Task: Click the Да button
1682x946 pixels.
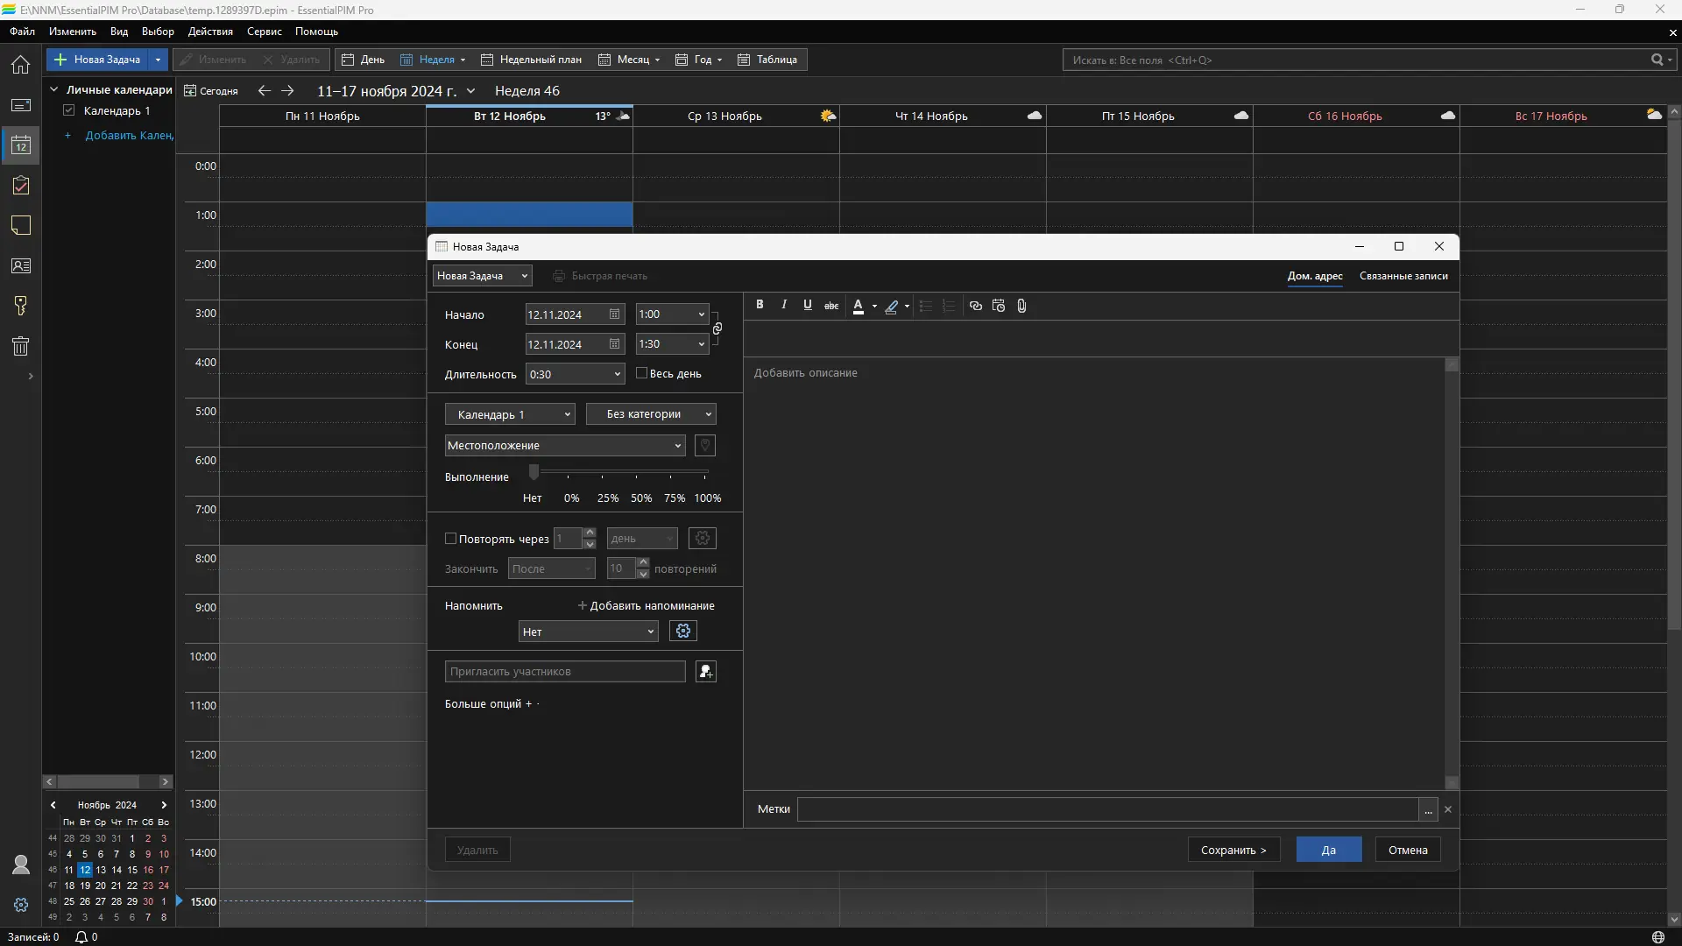Action: tap(1328, 850)
